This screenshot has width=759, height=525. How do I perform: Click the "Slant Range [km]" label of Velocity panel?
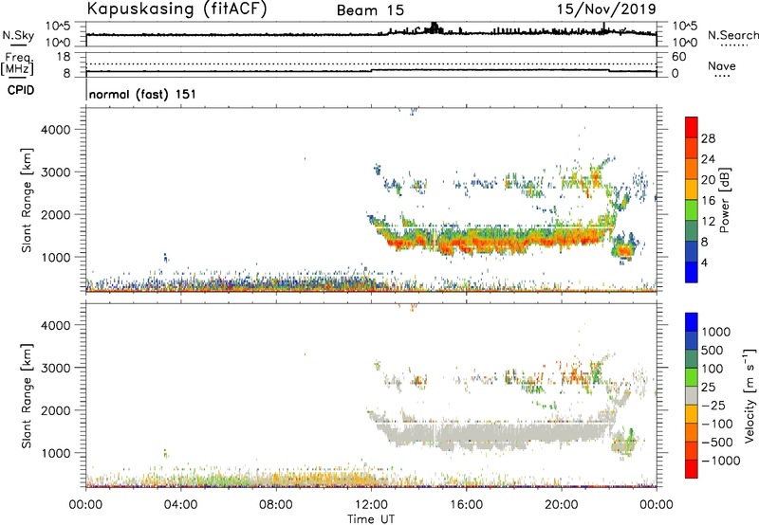(x=27, y=396)
